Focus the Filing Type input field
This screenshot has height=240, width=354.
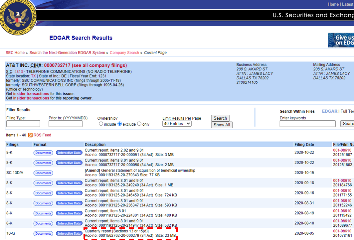pos(23,124)
